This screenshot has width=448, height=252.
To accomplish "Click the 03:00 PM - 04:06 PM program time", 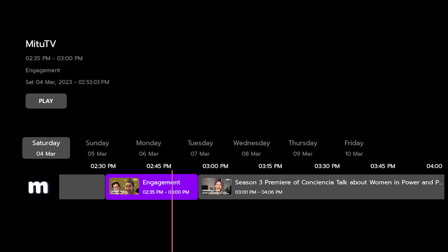I will (259, 192).
